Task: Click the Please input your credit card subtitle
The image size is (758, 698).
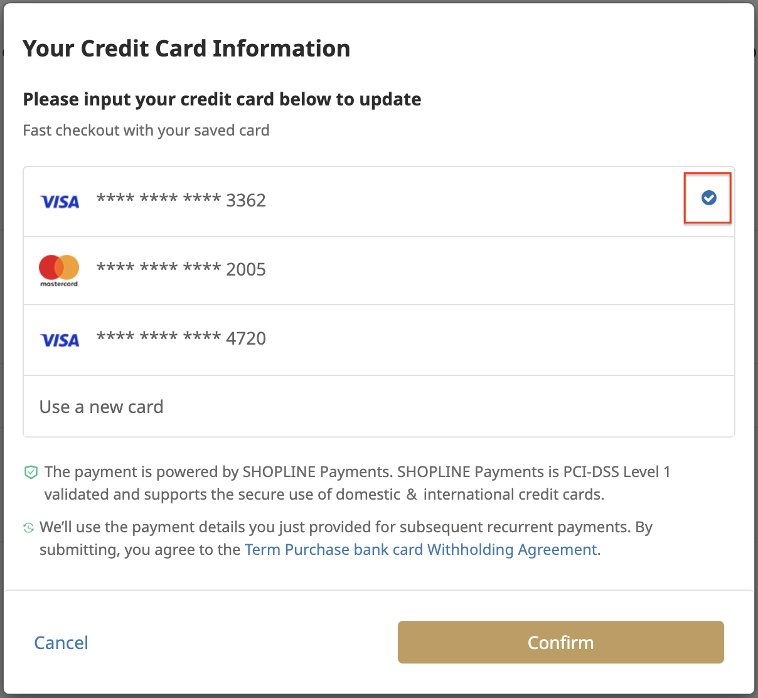Action: pyautogui.click(x=222, y=99)
